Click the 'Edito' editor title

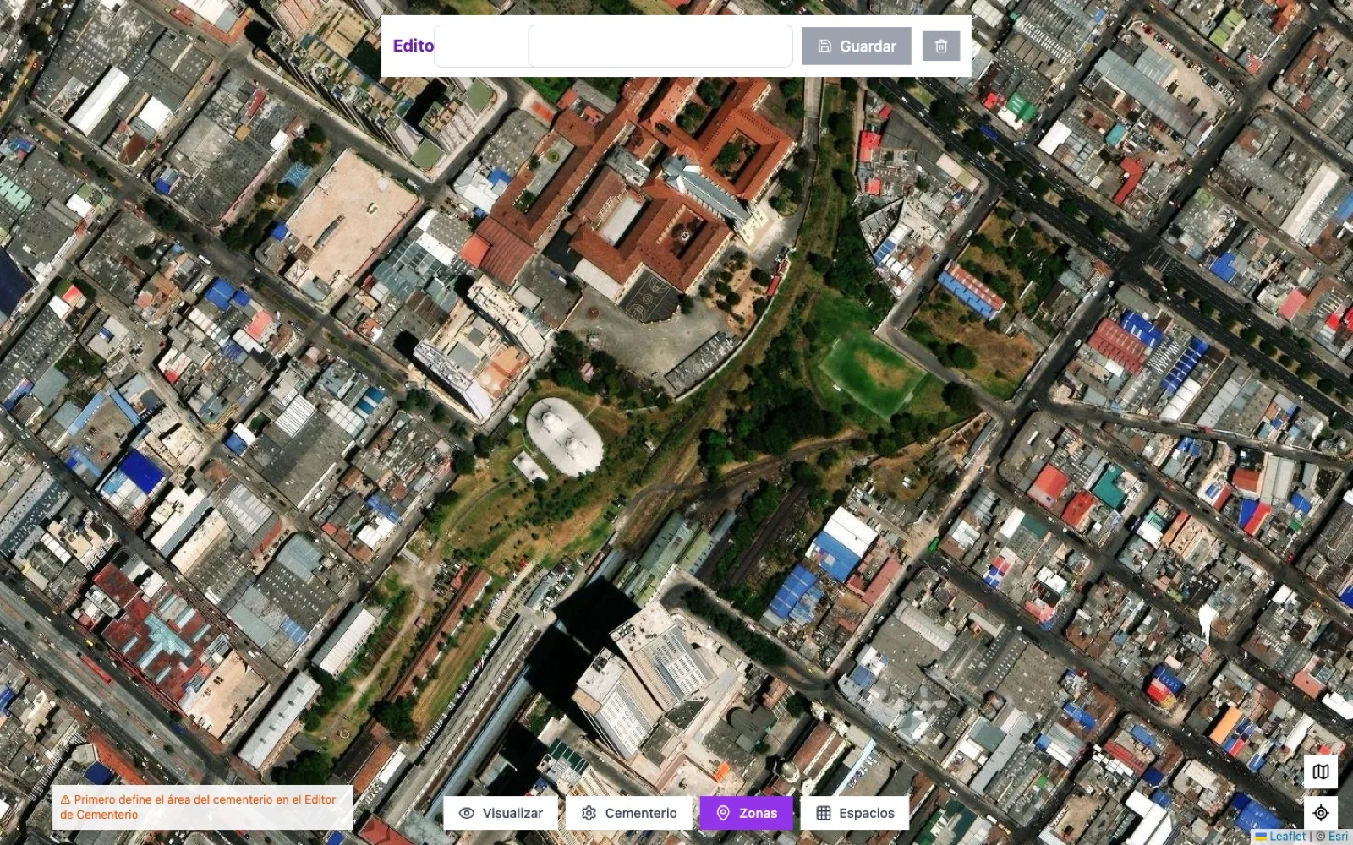point(414,46)
